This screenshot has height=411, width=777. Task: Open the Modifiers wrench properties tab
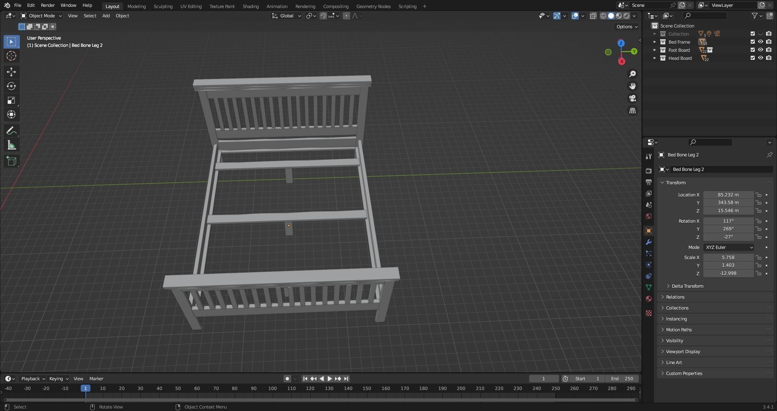tap(649, 242)
